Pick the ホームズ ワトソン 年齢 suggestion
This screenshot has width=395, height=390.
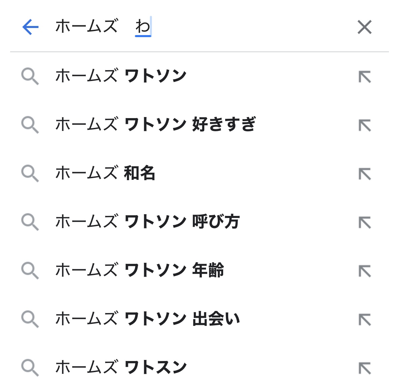(x=139, y=270)
